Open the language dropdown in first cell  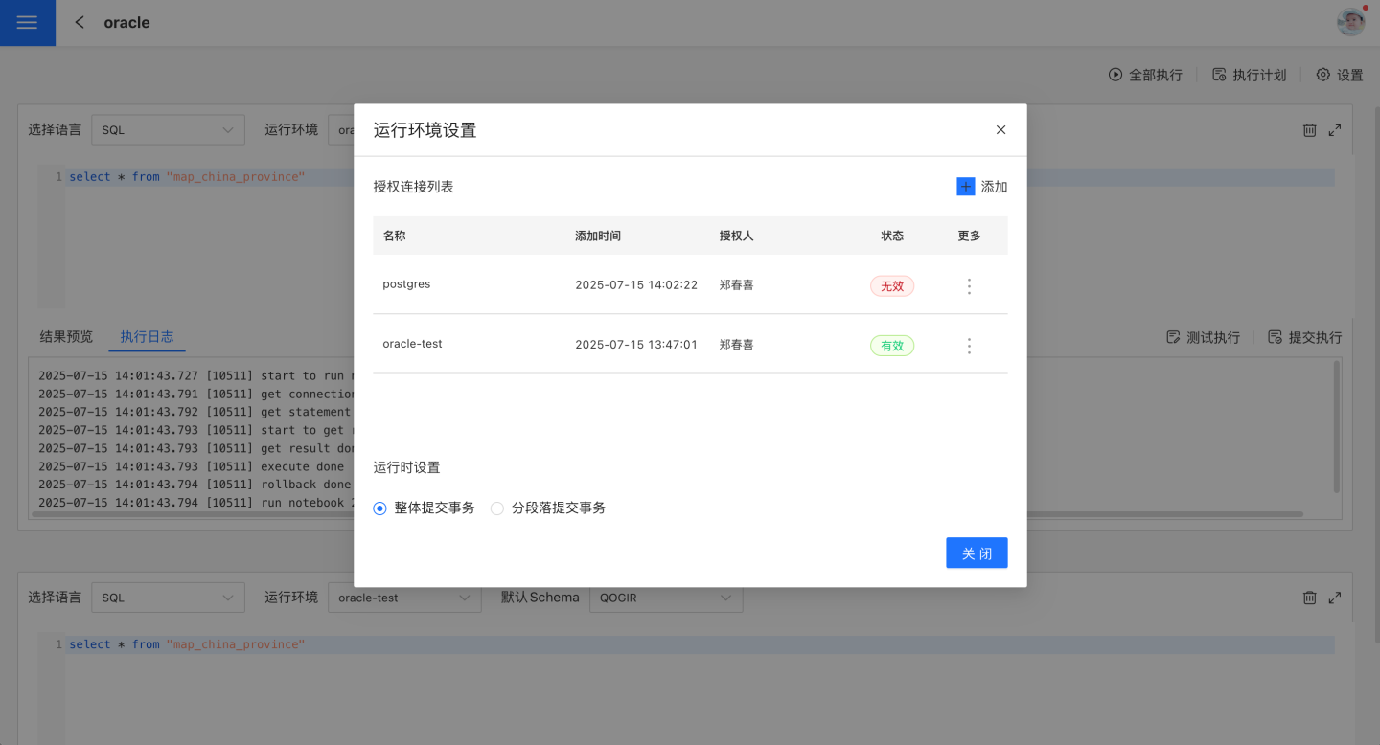[168, 130]
